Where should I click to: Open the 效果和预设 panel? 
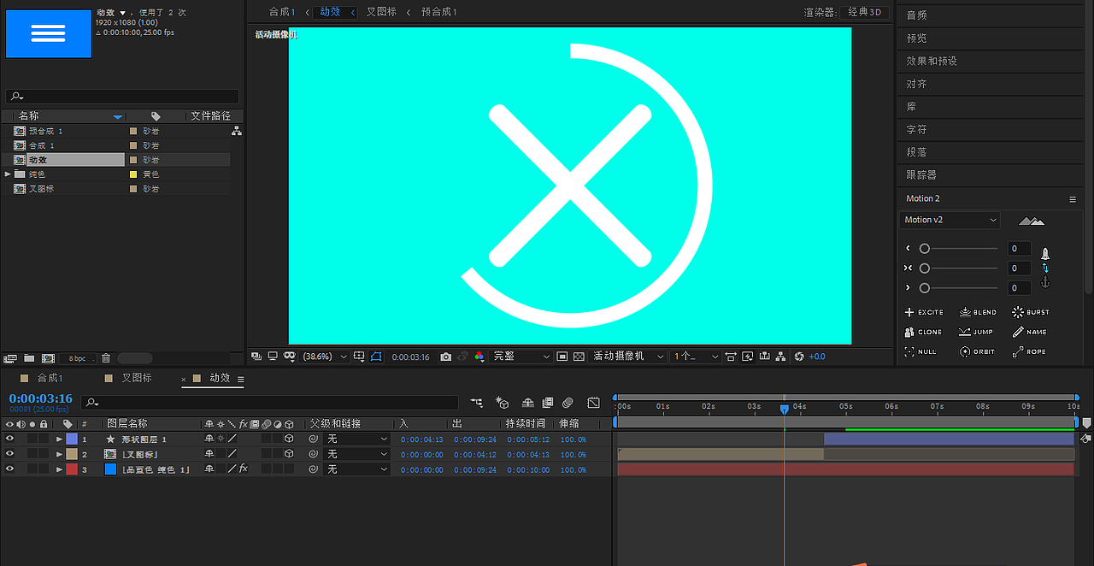coord(929,61)
